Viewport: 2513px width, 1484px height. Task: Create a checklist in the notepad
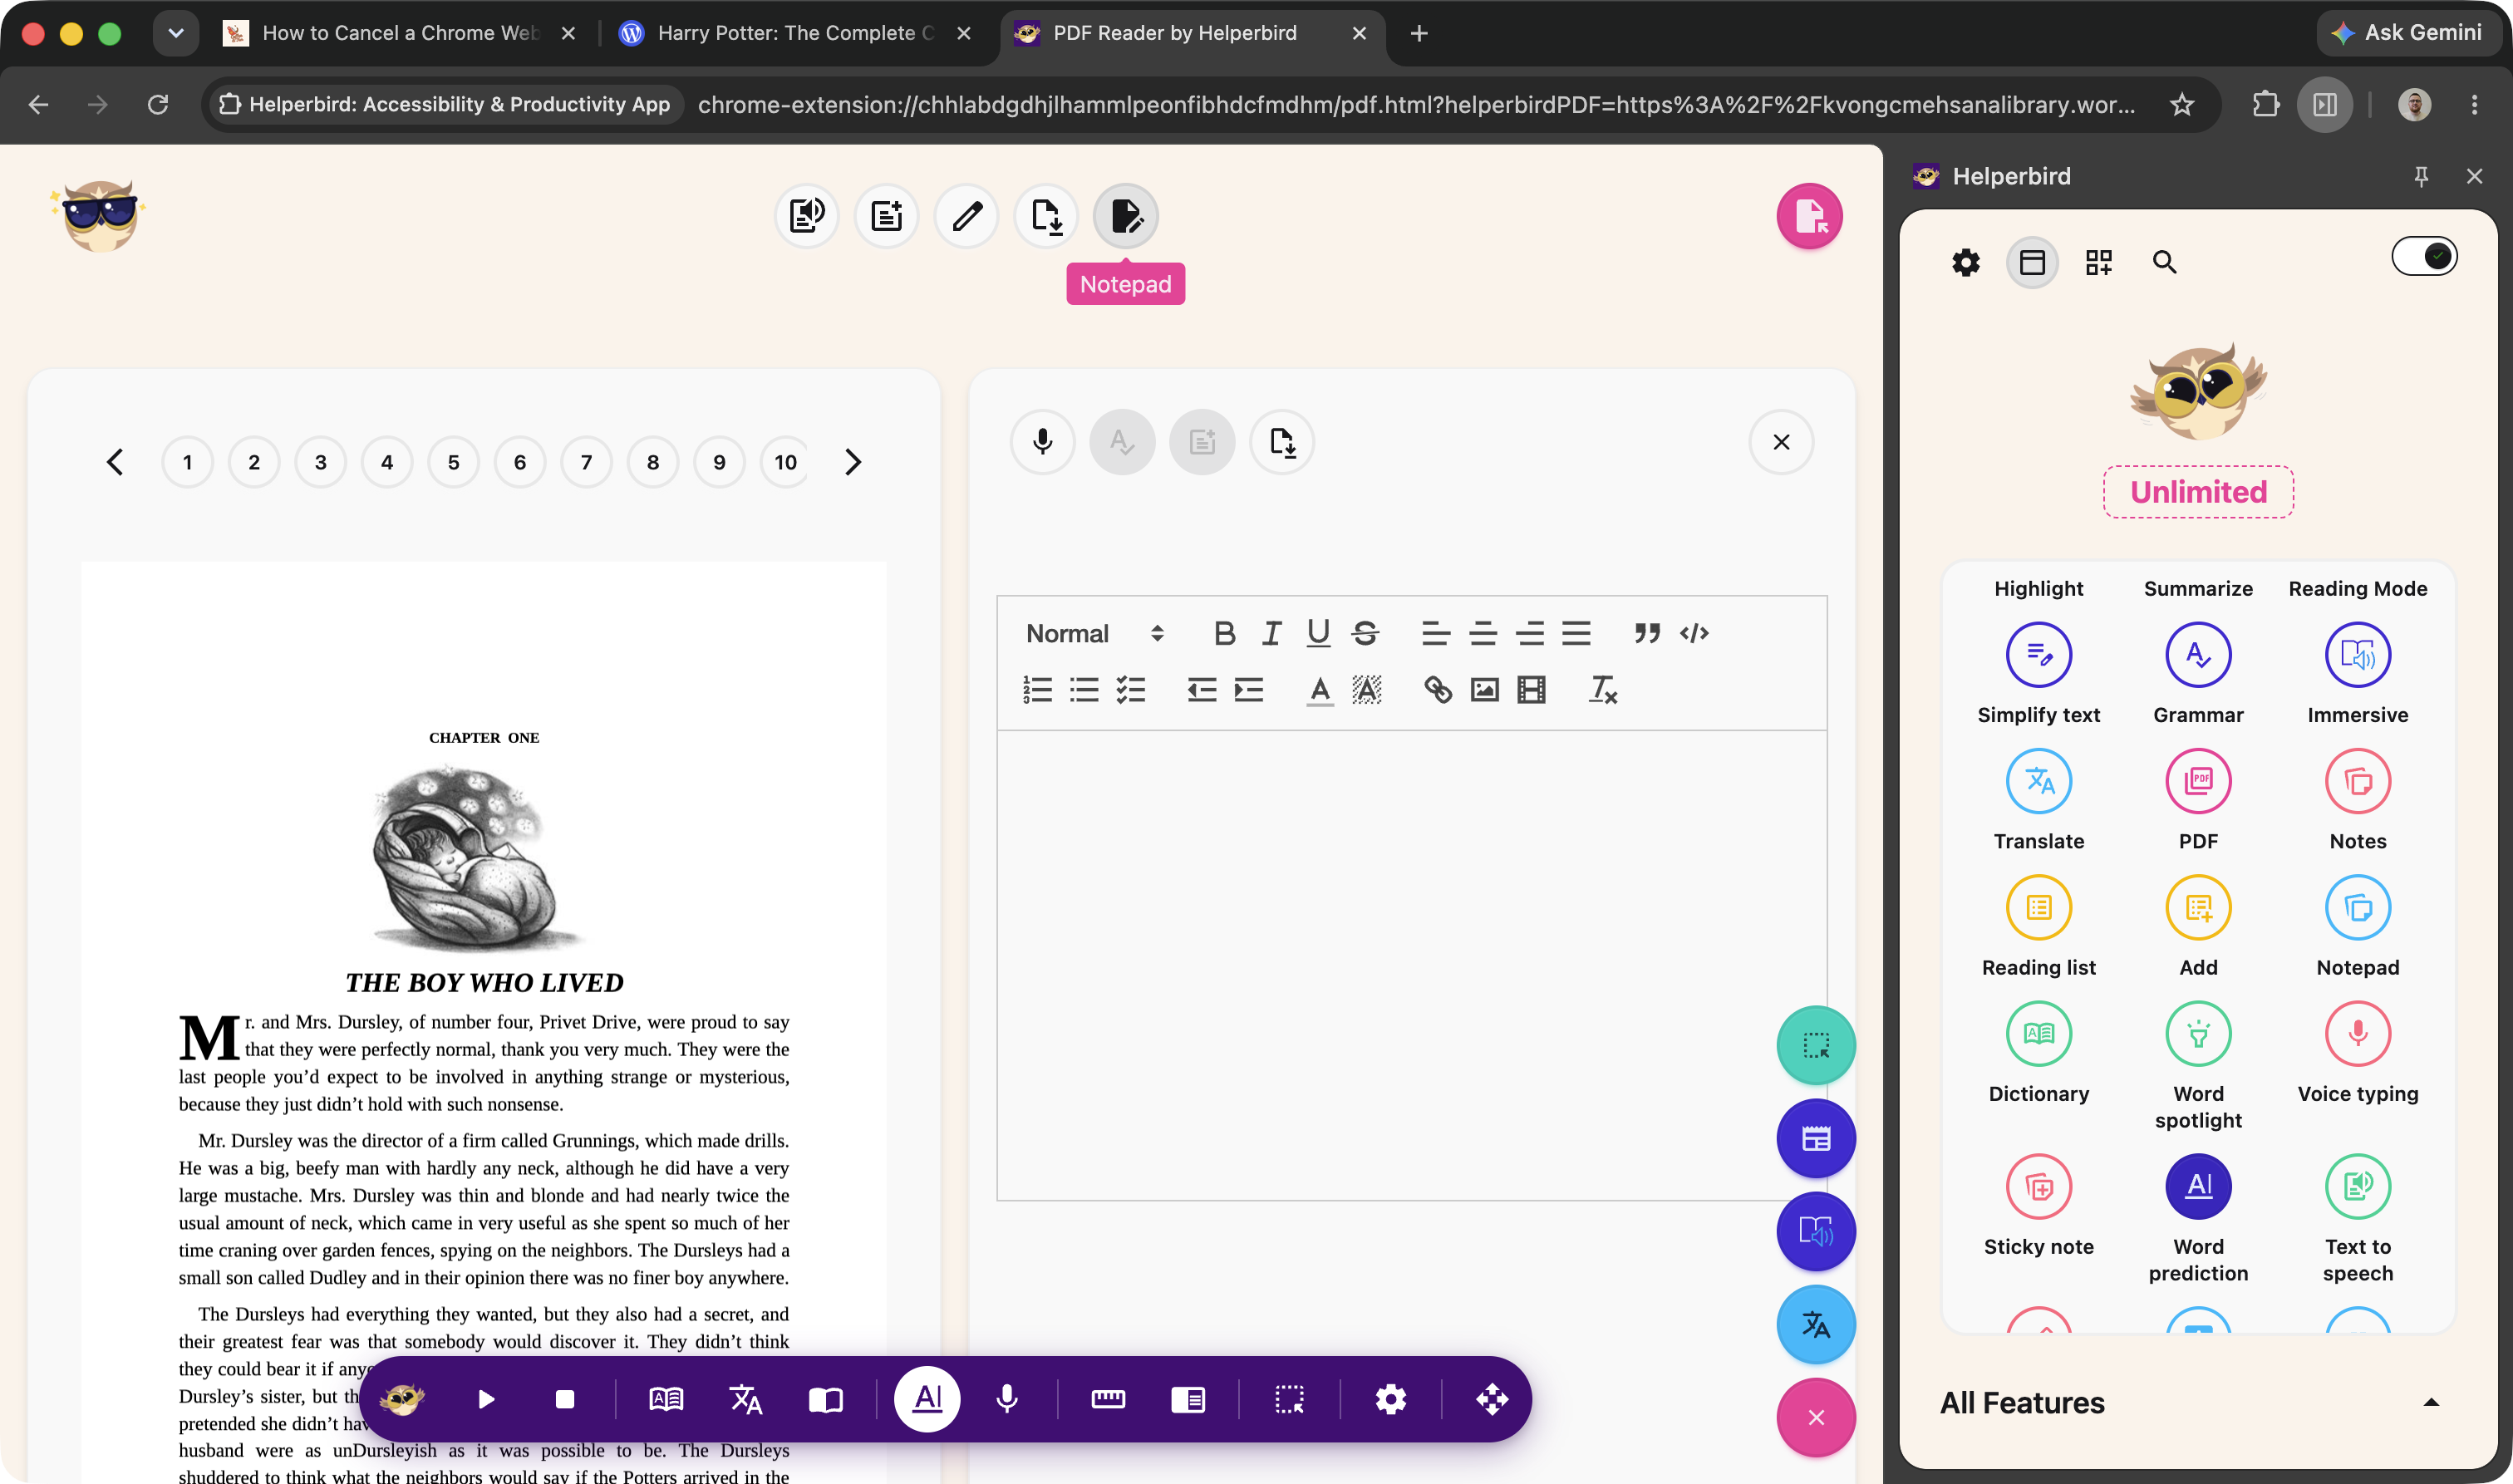[1131, 690]
